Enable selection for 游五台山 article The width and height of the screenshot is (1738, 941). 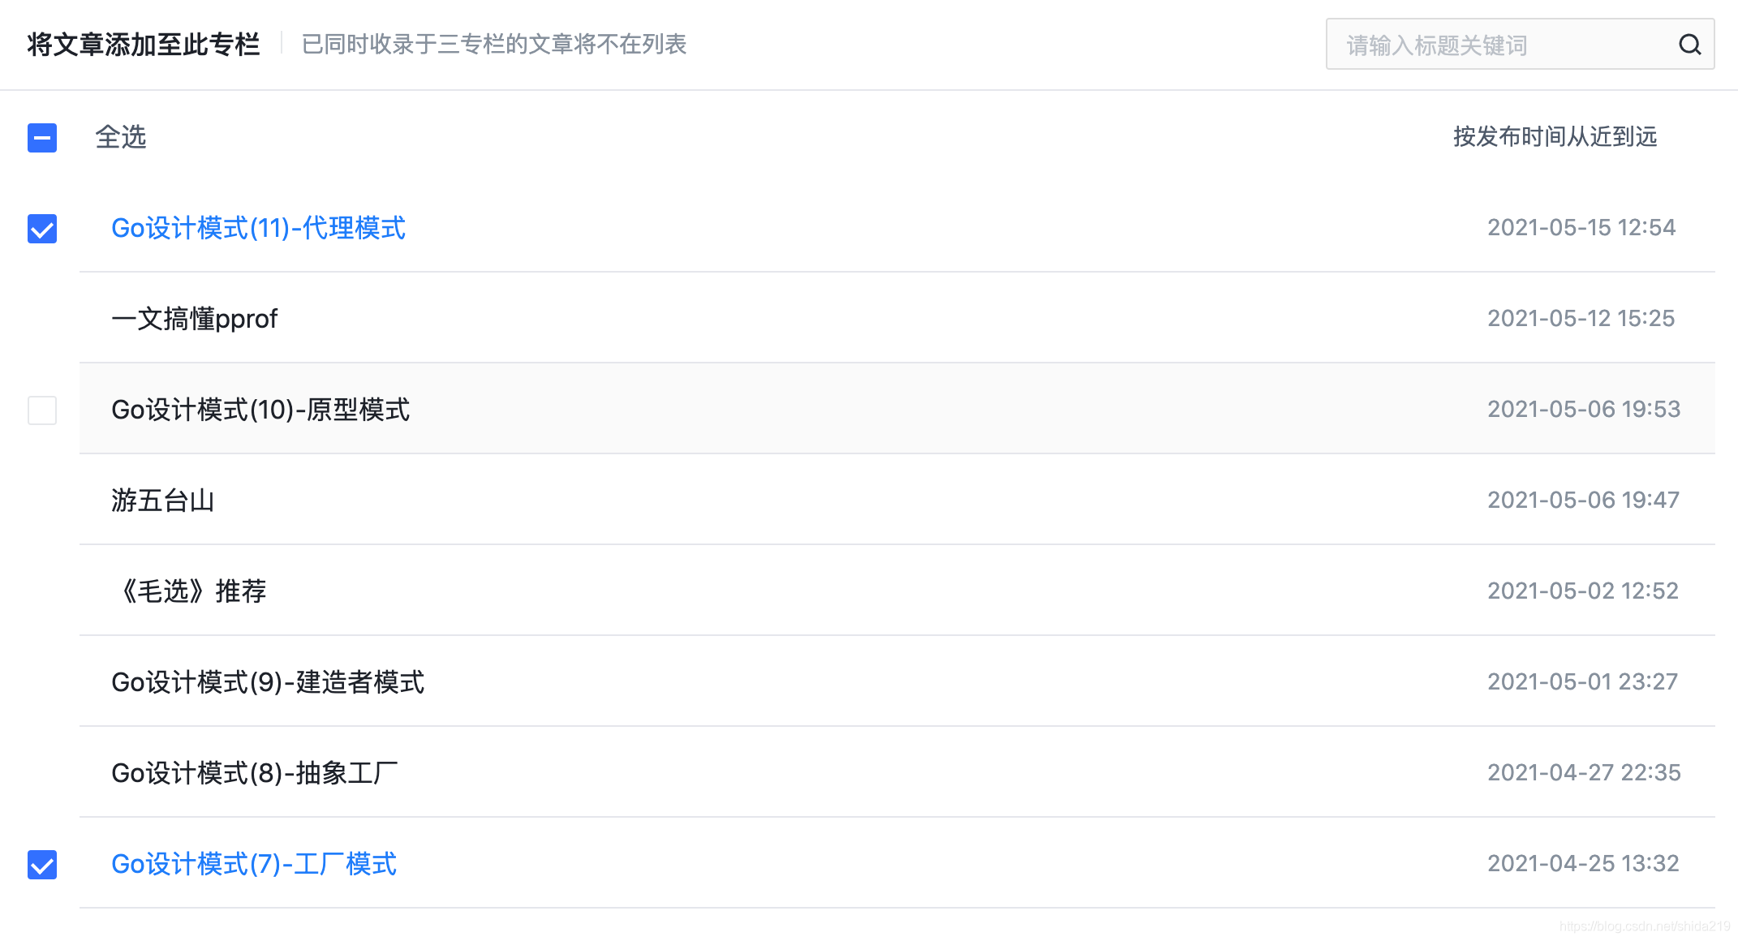tap(41, 501)
